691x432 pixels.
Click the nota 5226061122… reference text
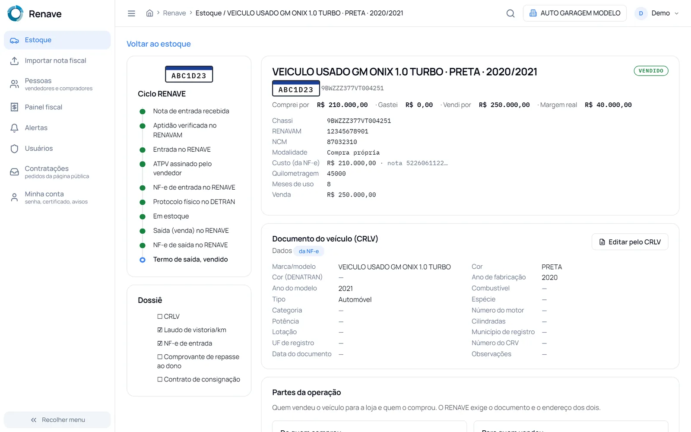[x=417, y=163]
